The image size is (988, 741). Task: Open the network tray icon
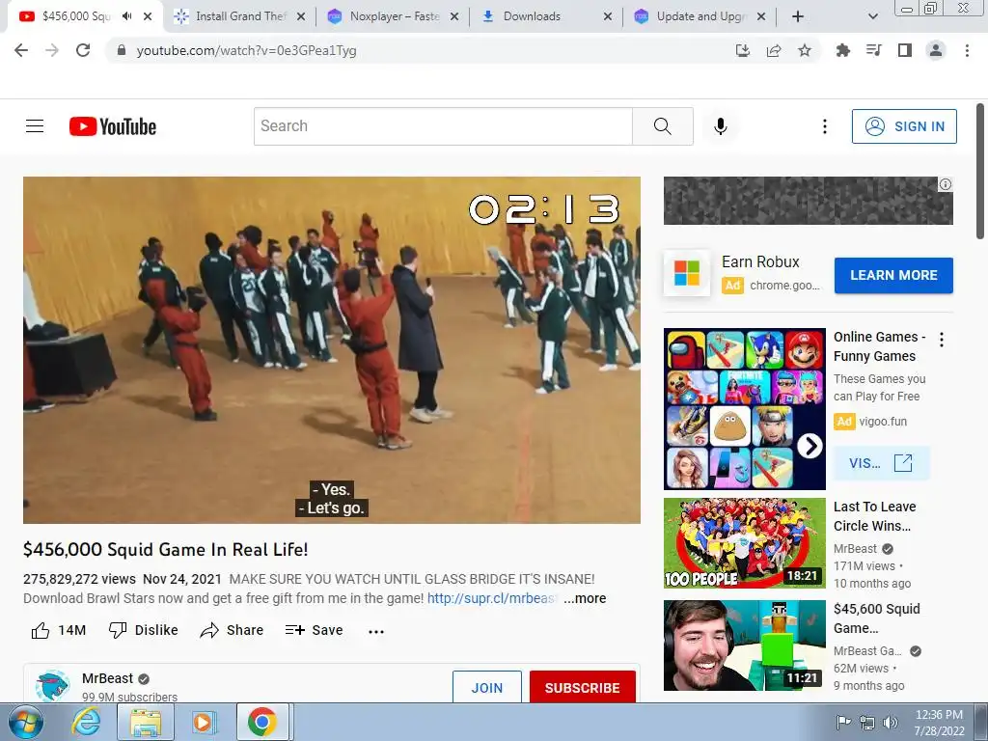(x=867, y=723)
